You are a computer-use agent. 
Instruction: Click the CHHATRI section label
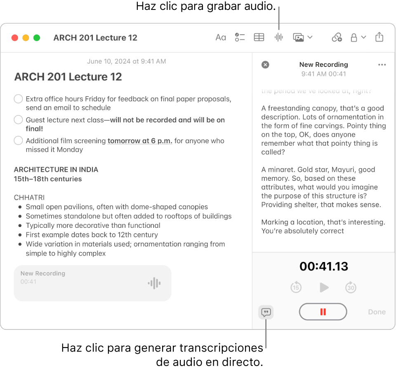[29, 197]
